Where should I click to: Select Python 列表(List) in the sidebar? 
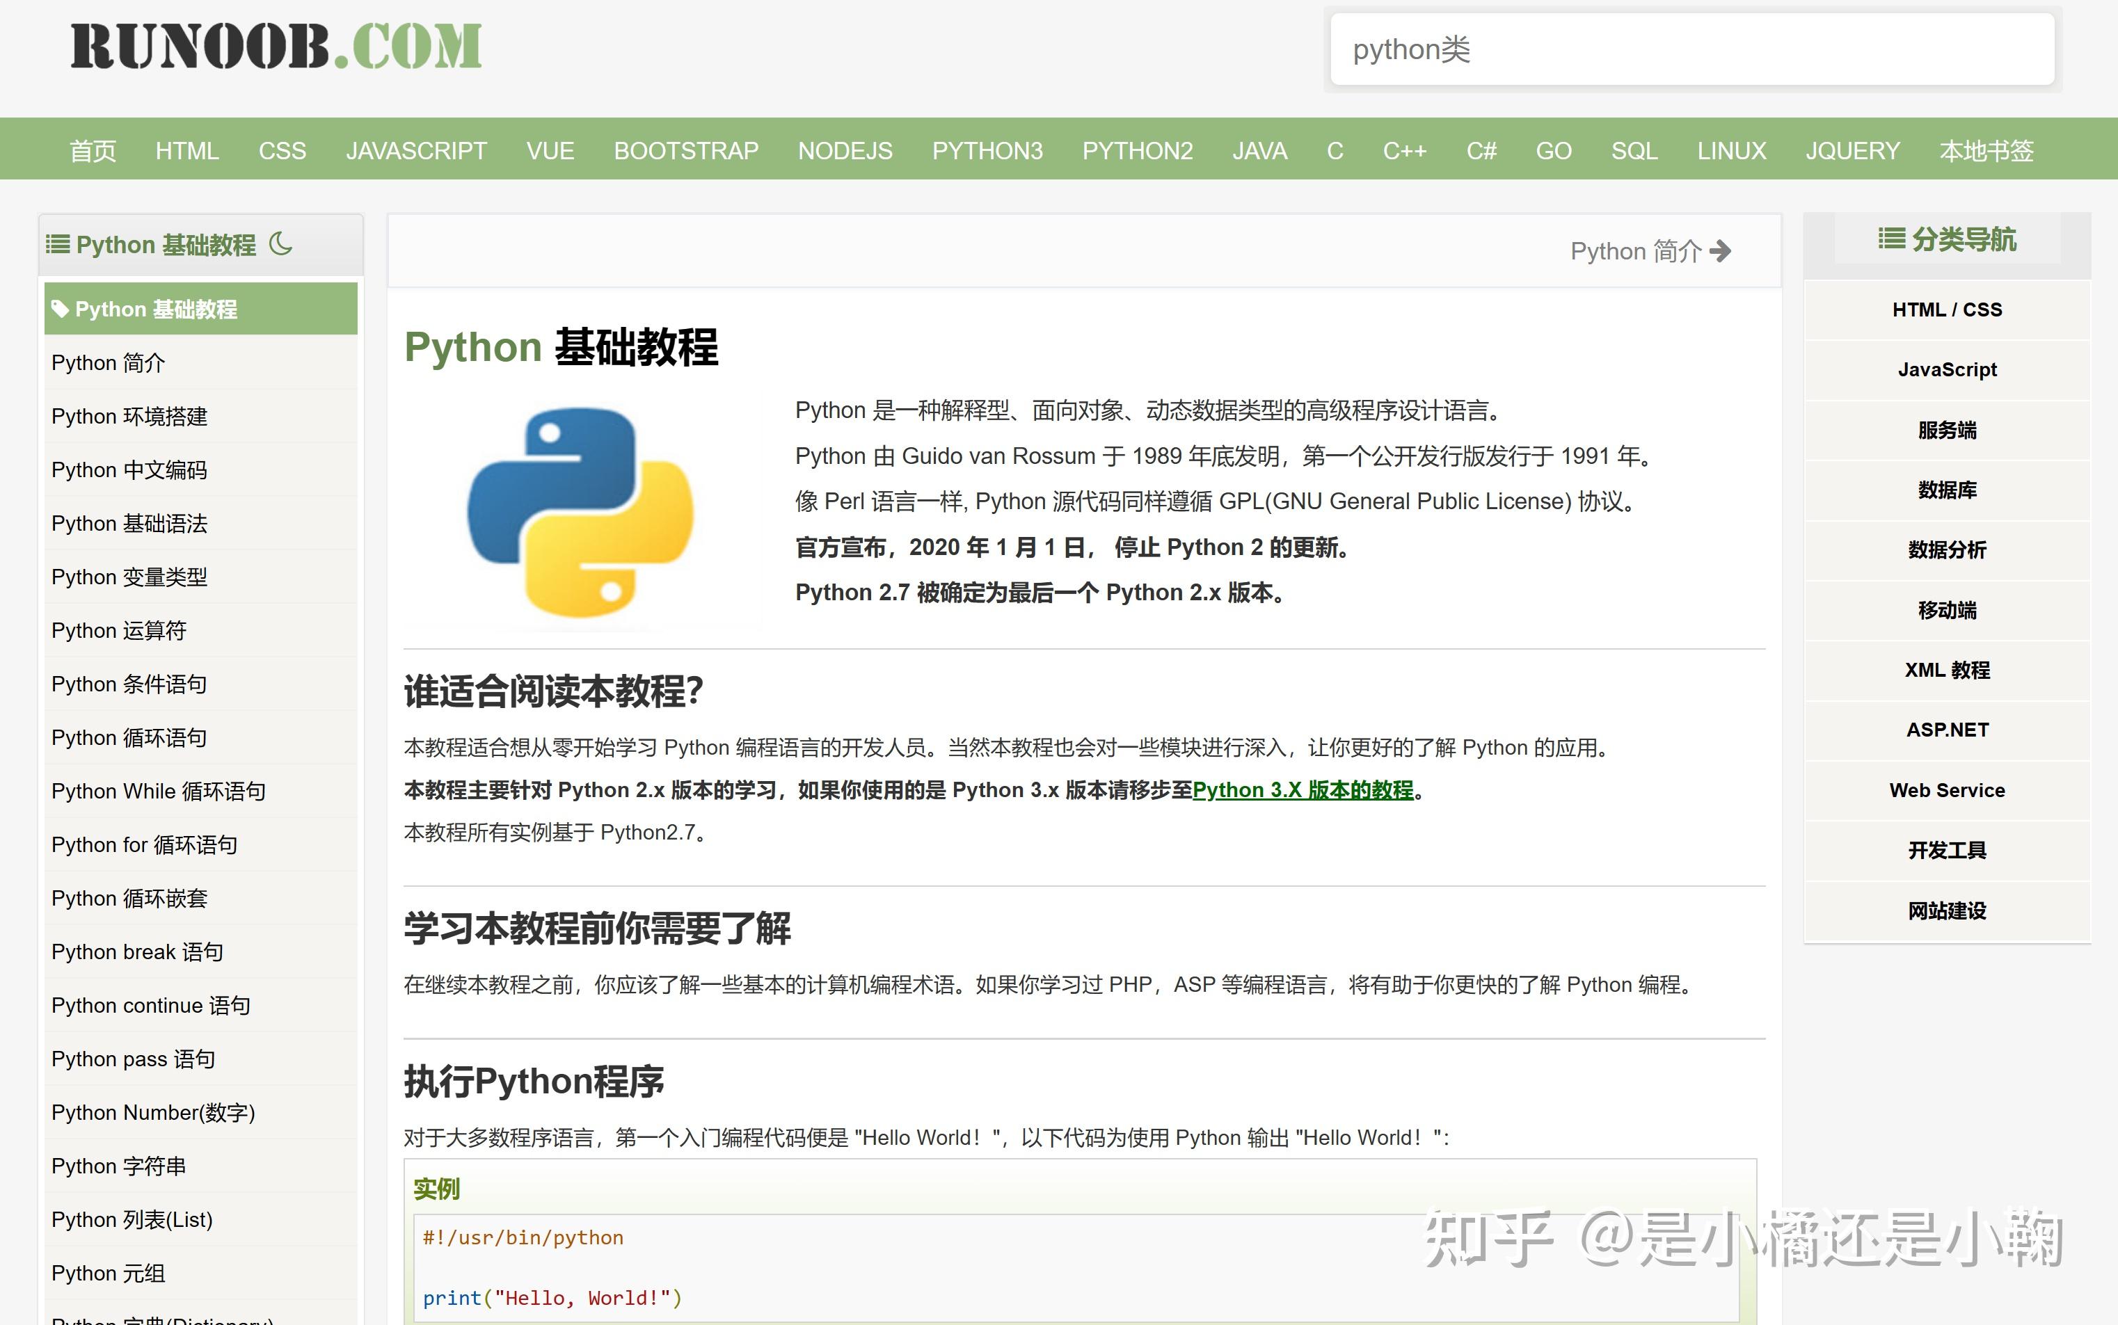pyautogui.click(x=201, y=1219)
